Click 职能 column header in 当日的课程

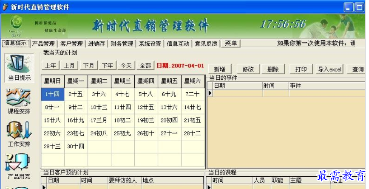[x=280, y=181]
